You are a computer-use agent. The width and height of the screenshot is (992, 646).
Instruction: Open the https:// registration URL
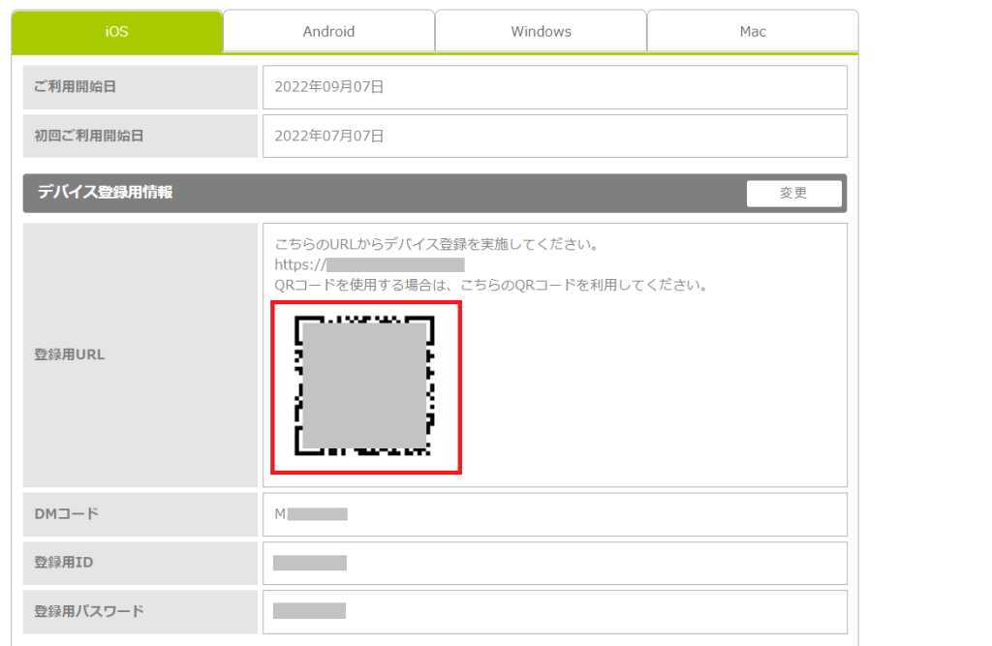pyautogui.click(x=369, y=264)
